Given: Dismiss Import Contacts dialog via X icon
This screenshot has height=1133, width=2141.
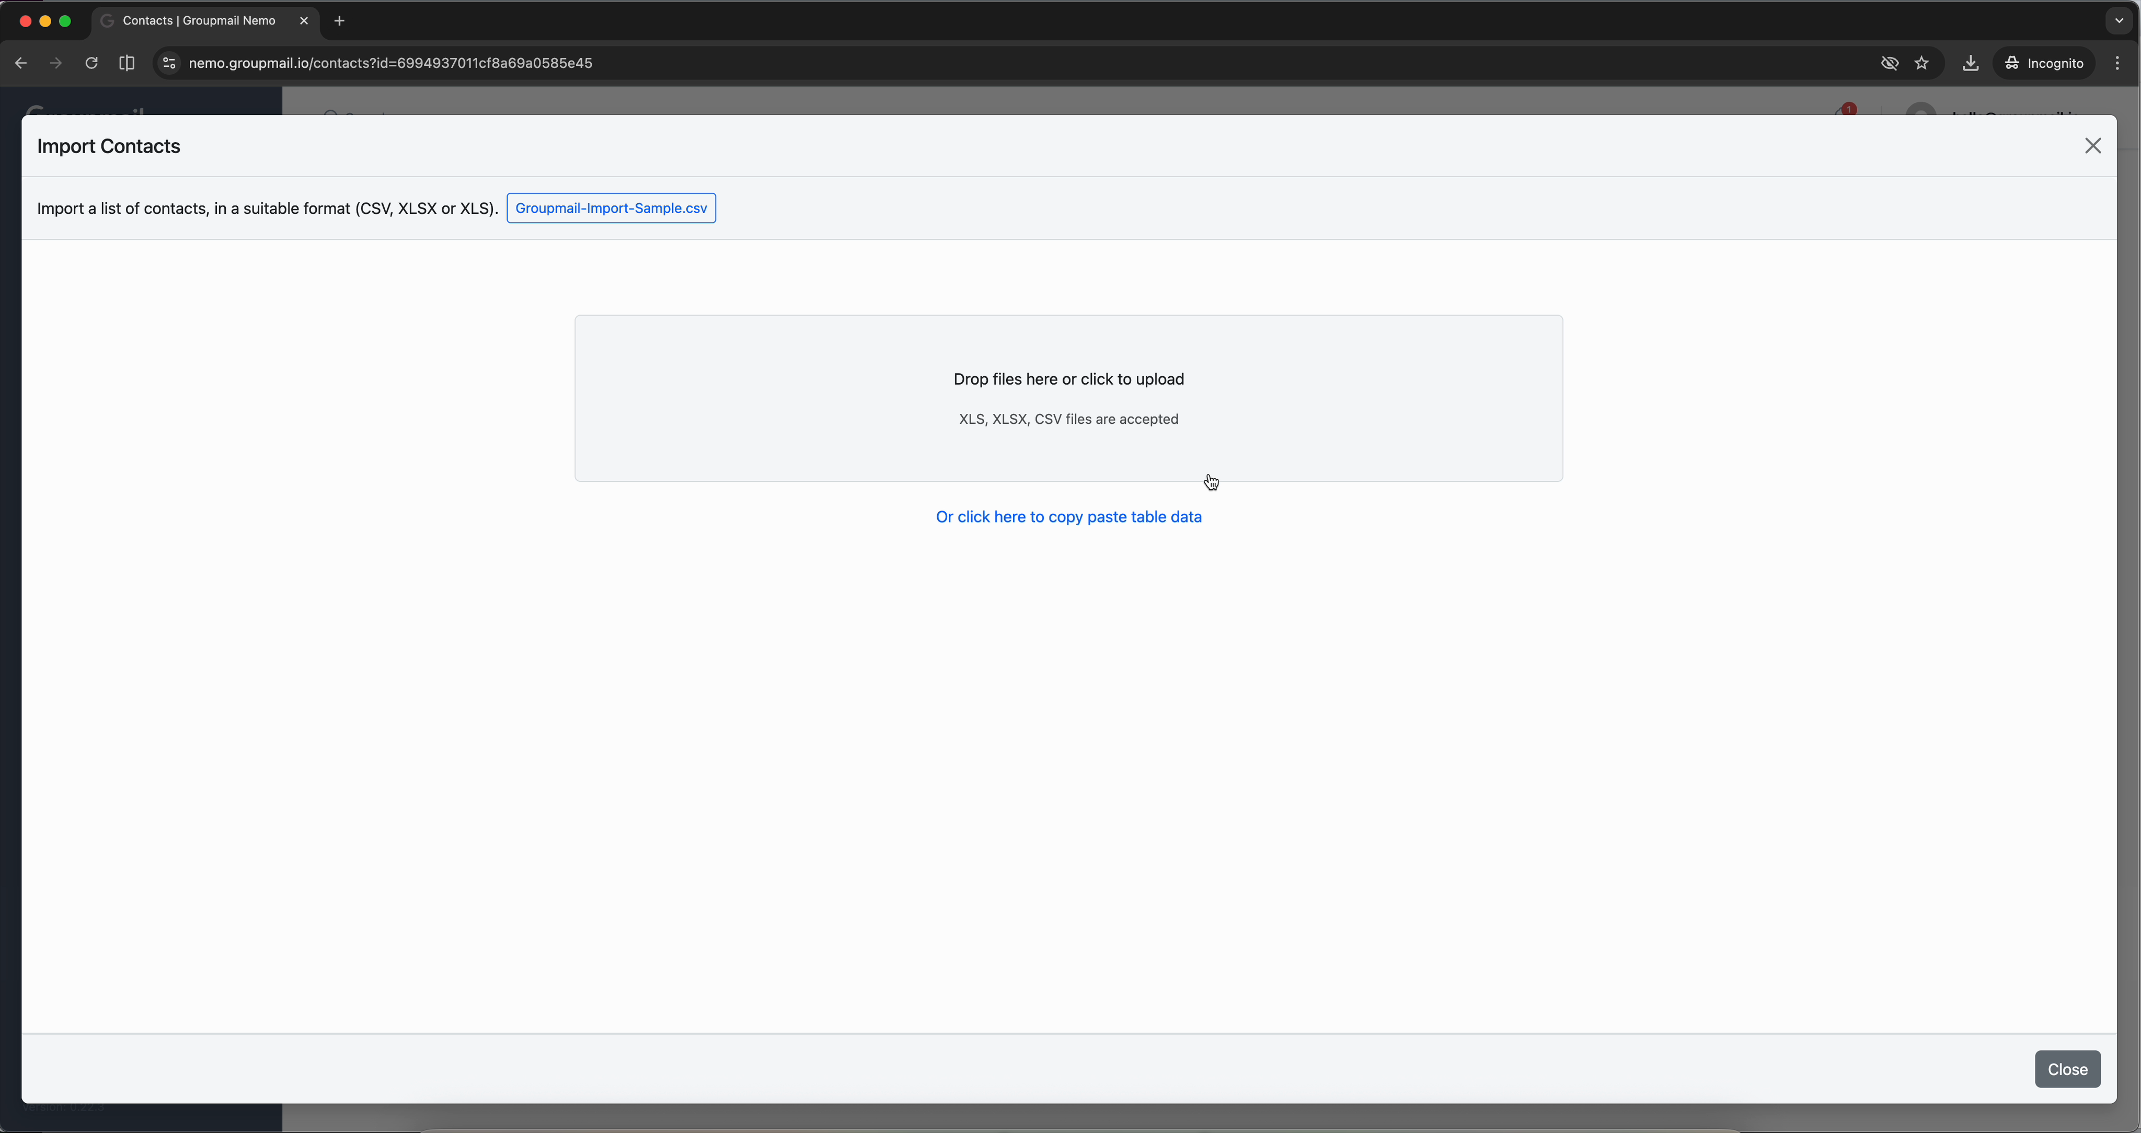Looking at the screenshot, I should point(2093,145).
